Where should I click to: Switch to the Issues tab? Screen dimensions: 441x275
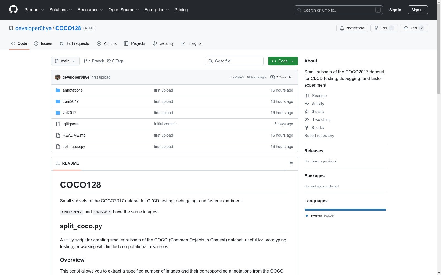pos(43,43)
